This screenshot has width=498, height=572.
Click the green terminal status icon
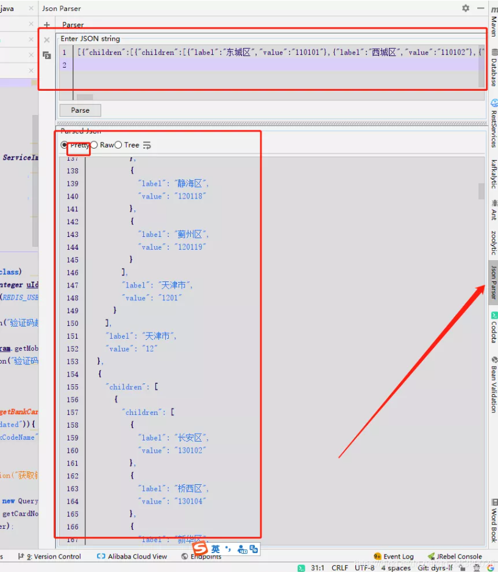click(x=301, y=568)
